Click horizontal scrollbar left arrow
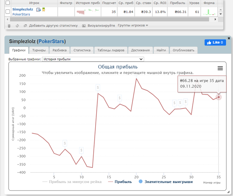The image size is (233, 196). pos(7,19)
